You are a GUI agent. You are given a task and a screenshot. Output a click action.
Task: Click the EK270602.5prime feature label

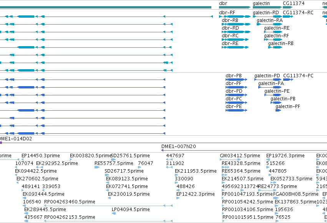click(x=37, y=179)
